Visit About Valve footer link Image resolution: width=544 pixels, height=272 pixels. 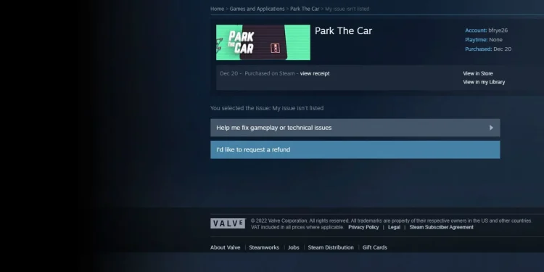coord(225,247)
